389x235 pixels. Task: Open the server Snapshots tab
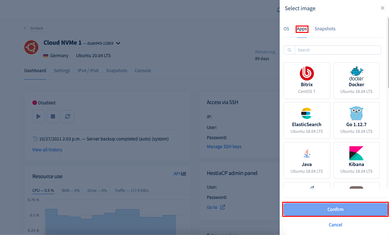(x=117, y=71)
